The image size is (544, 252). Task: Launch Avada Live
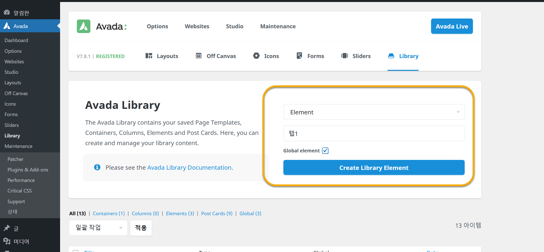[x=452, y=26]
